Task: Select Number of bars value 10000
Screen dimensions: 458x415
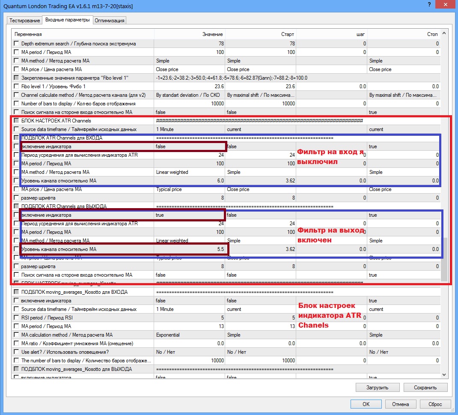Action: coord(190,104)
